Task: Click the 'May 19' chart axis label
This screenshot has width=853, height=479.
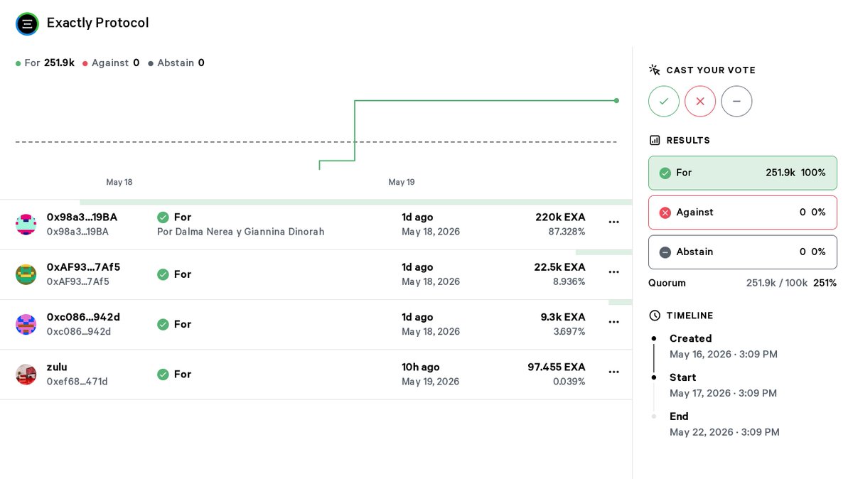Action: click(x=402, y=183)
